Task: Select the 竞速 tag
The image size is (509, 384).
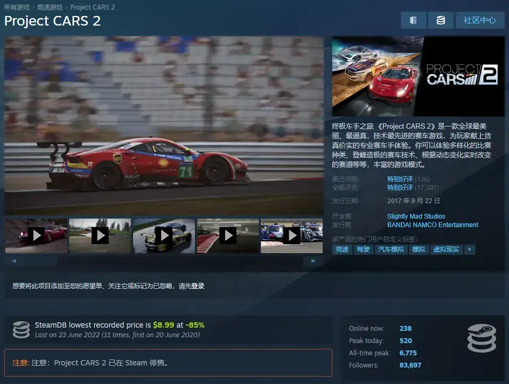Action: click(342, 249)
